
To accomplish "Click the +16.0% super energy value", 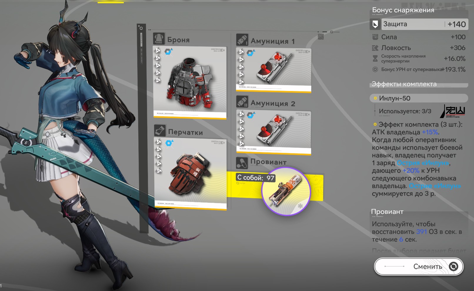I will [x=455, y=59].
